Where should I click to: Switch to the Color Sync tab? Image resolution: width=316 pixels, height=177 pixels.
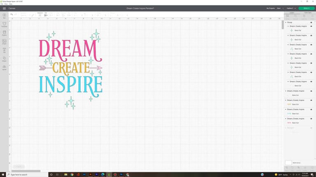point(308,13)
